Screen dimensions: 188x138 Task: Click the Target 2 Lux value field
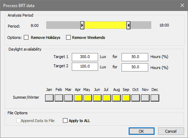[85, 67]
